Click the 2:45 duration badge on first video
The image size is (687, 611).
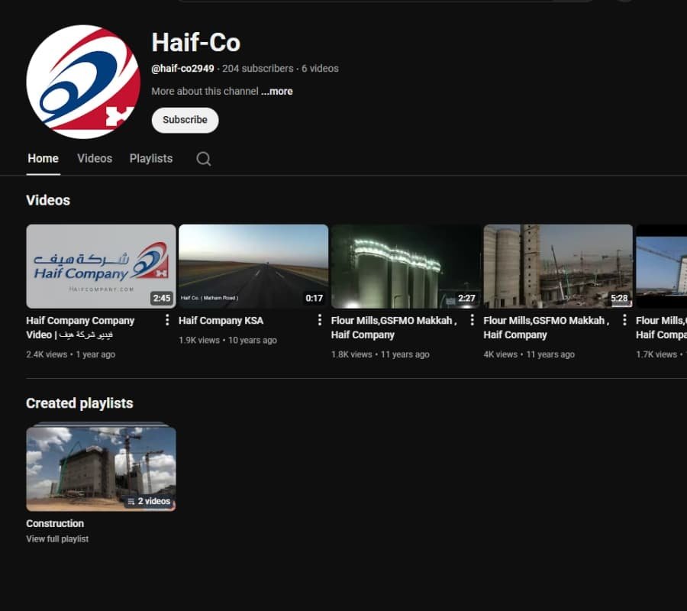point(162,298)
